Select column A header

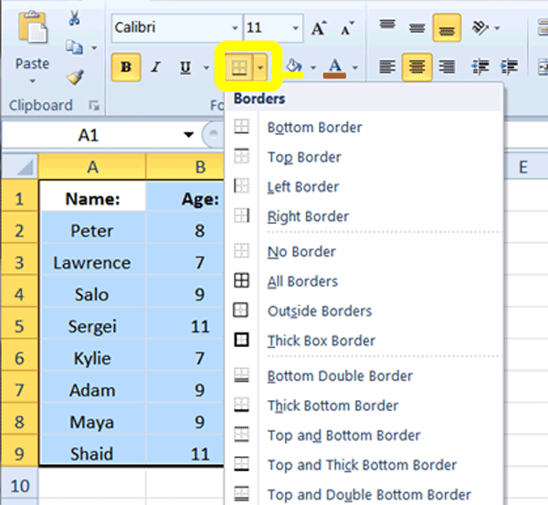tap(92, 167)
